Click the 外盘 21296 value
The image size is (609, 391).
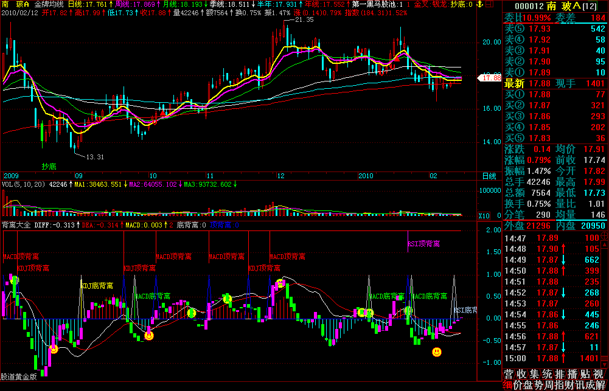538,226
